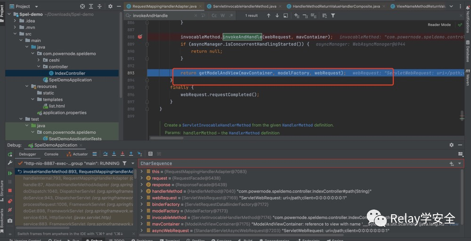Click Step Over in the debugger toolbar
The image size is (471, 241).
coord(105,154)
